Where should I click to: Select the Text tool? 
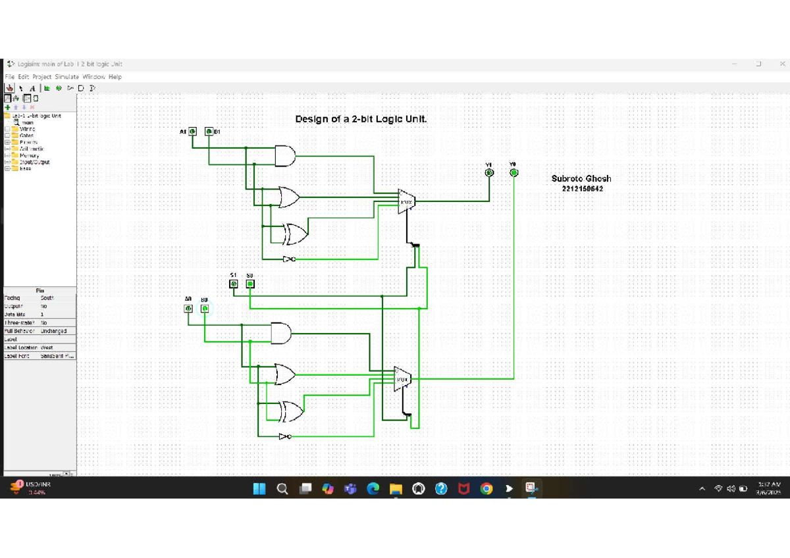[x=32, y=88]
